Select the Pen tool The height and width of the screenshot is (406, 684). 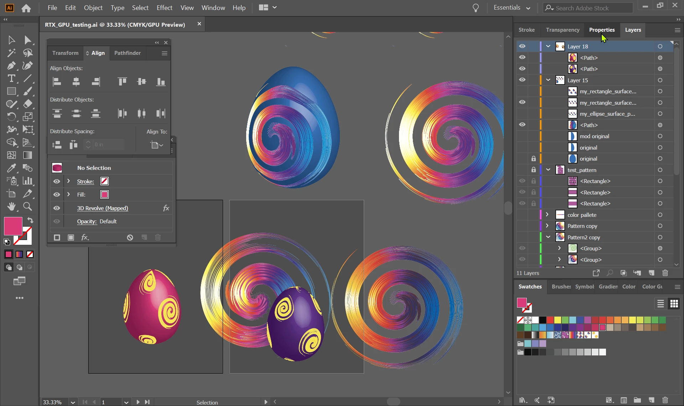coord(11,66)
